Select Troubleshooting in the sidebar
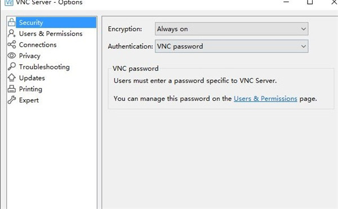The width and height of the screenshot is (338, 209). pyautogui.click(x=44, y=67)
